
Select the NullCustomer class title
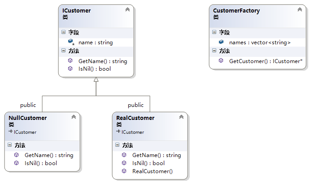28,118
